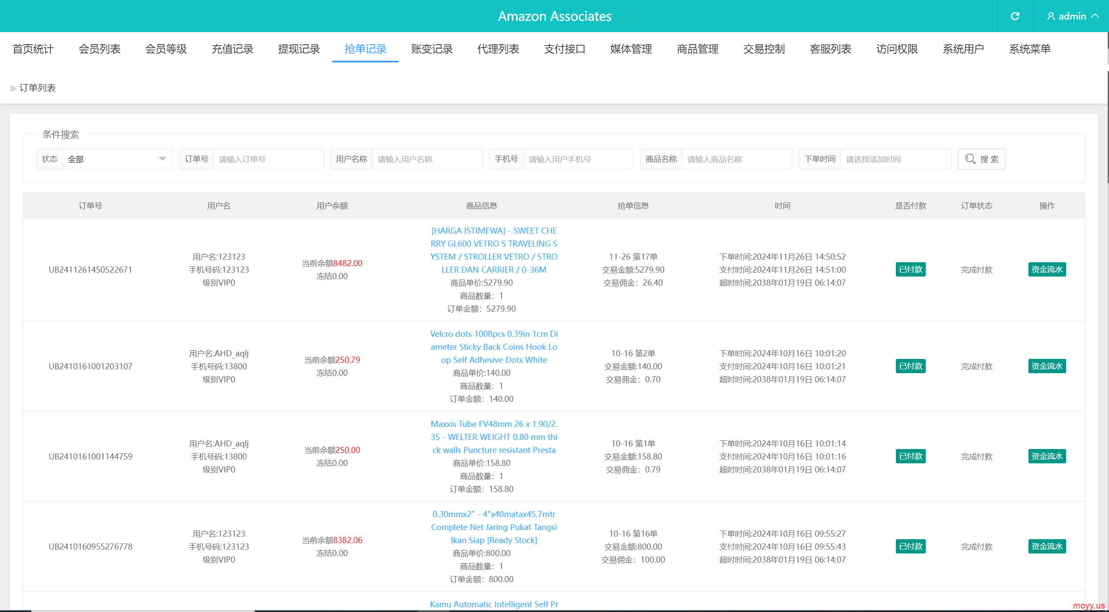Click the 交易佣金 100.00 text
Screen dimensions: 1109x612
pyautogui.click(x=633, y=560)
